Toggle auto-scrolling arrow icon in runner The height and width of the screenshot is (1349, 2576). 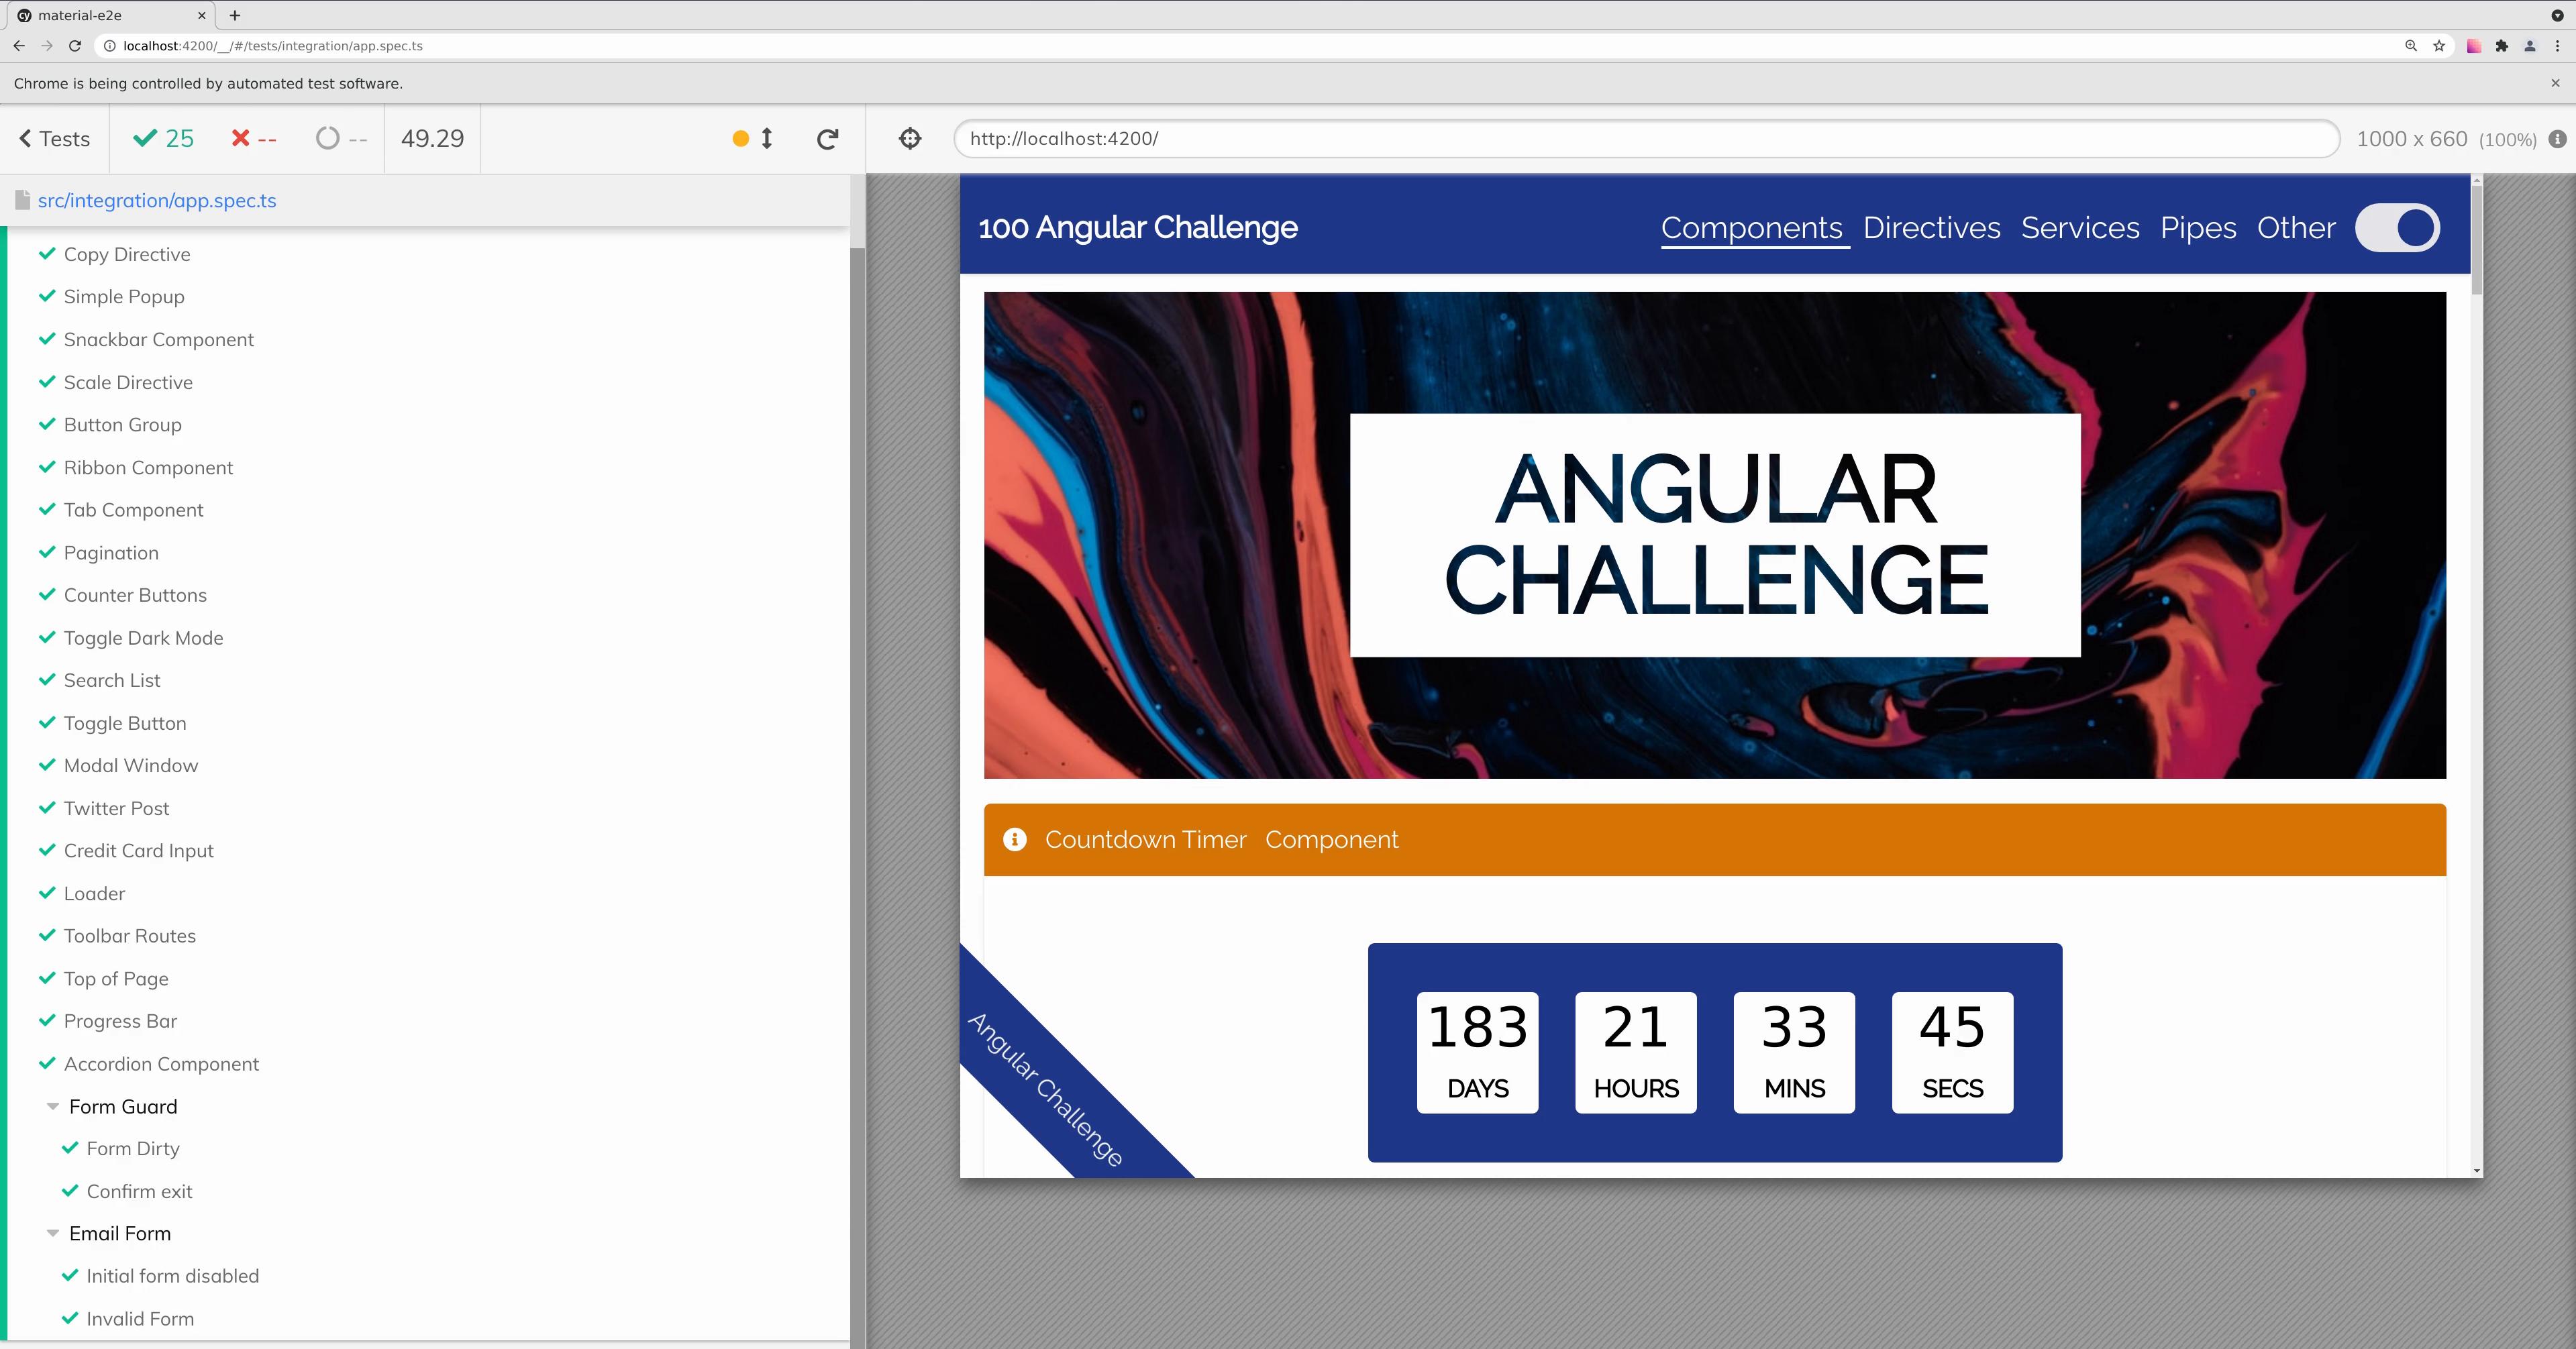[767, 139]
